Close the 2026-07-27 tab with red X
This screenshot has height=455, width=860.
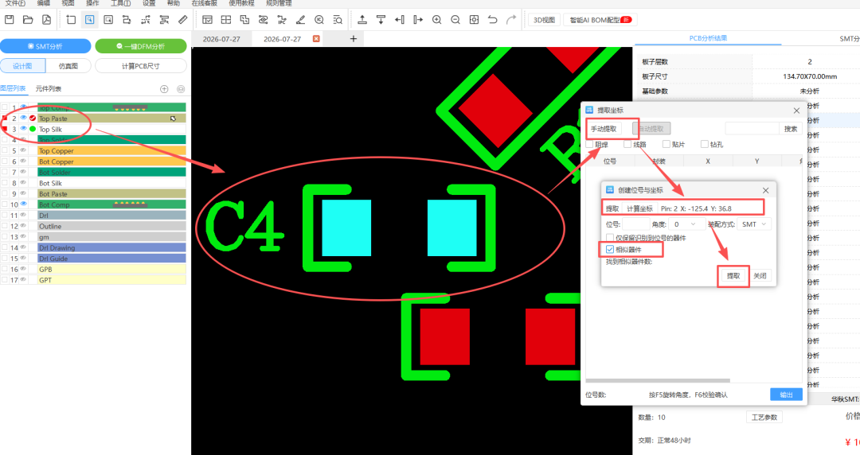coord(316,39)
